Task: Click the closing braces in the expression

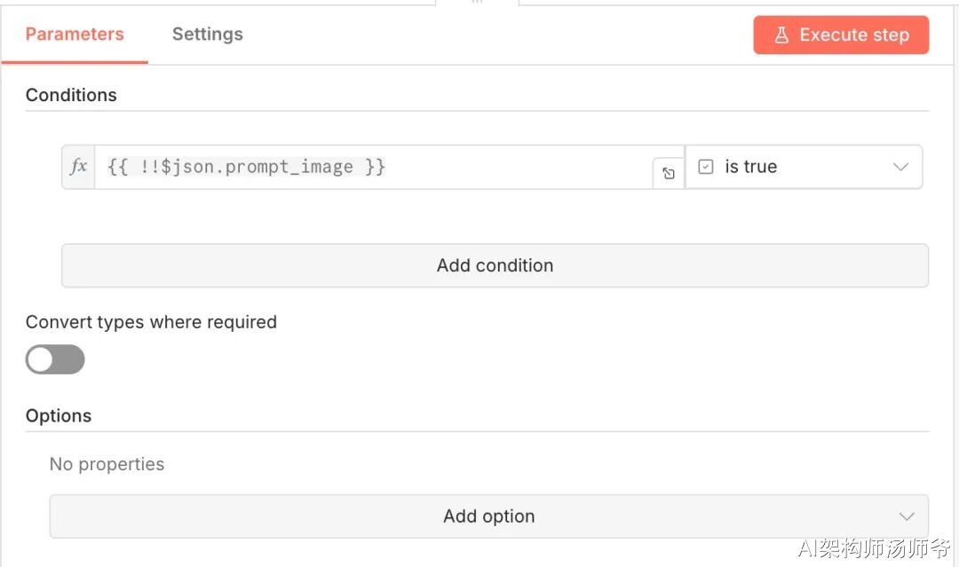Action: tap(375, 167)
